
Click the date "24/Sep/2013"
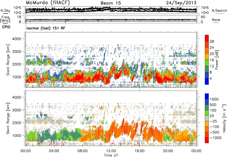point(181,3)
